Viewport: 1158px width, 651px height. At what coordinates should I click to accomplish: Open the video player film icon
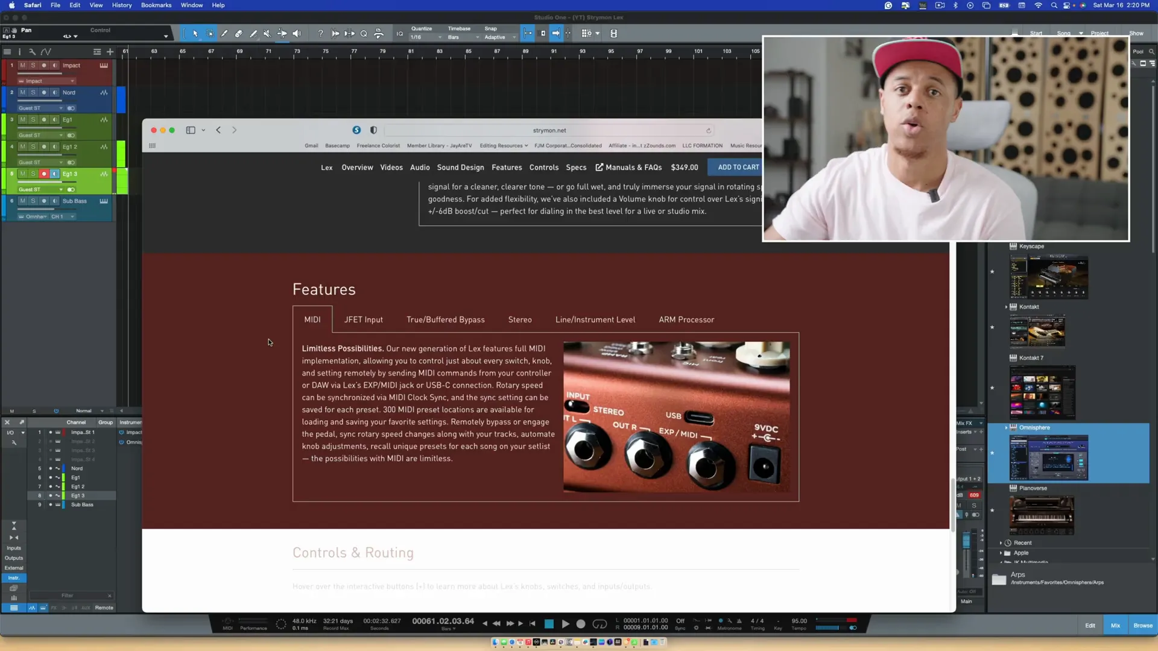pos(613,34)
